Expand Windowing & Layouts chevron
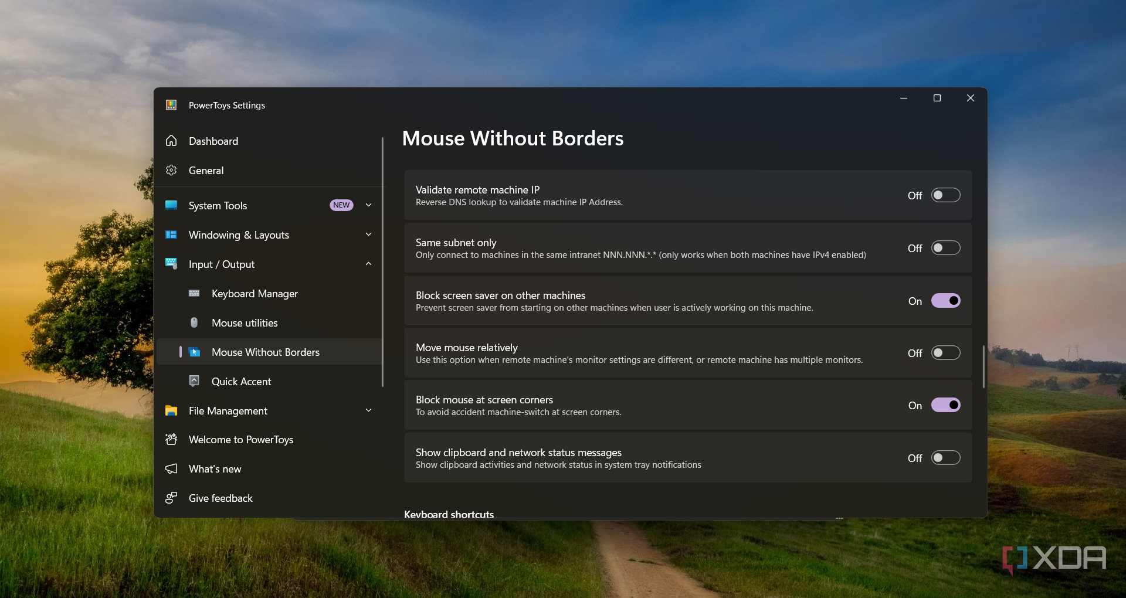1126x598 pixels. [x=368, y=235]
